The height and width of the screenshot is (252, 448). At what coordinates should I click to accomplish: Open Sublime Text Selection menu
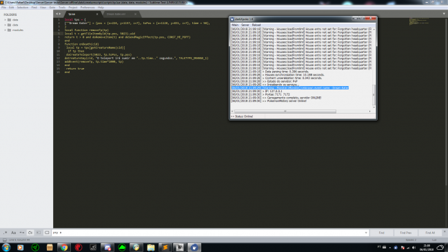pos(22,8)
